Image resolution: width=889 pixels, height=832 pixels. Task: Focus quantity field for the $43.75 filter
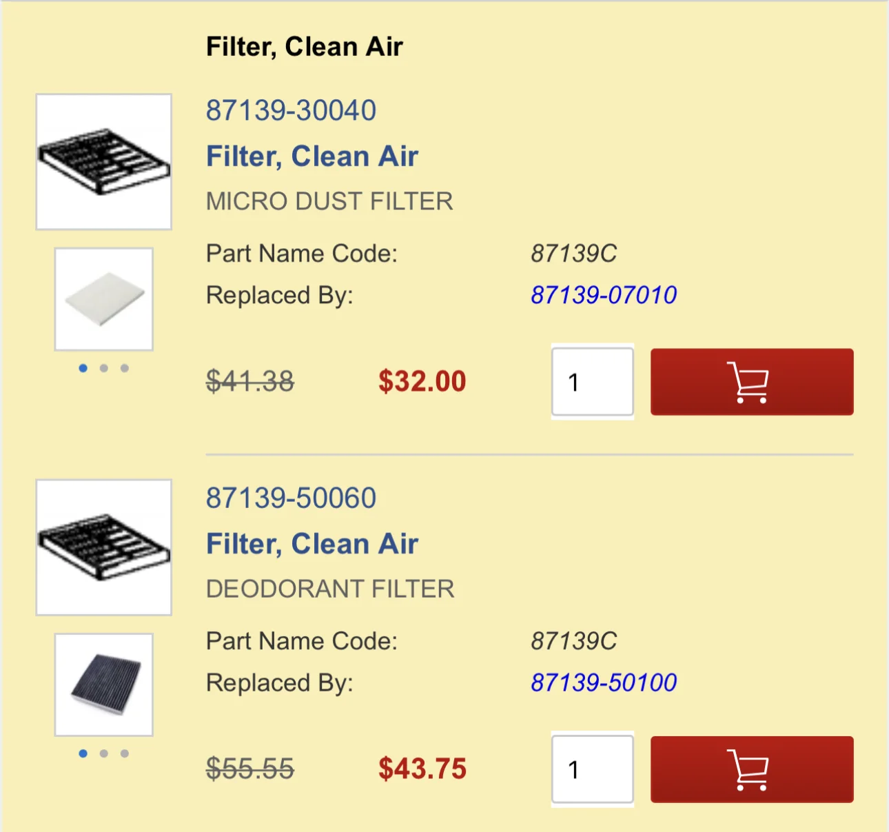(593, 769)
